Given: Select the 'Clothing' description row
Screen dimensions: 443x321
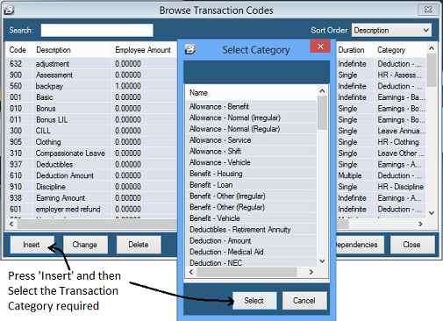Looking at the screenshot, I should click(x=91, y=142).
